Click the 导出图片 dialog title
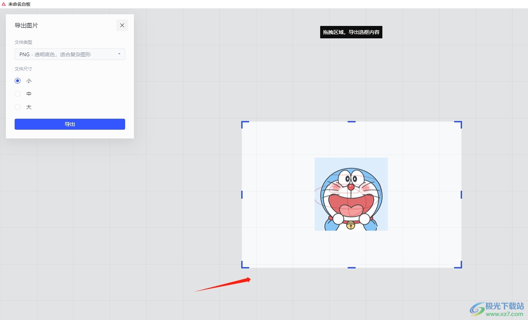528x320 pixels. 26,26
